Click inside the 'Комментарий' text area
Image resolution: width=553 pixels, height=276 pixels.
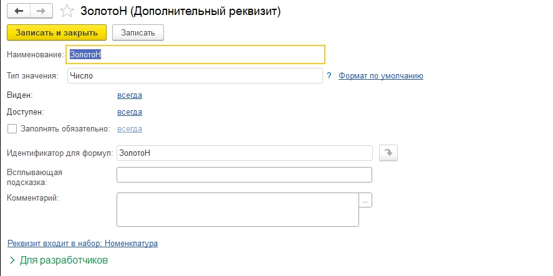click(238, 209)
